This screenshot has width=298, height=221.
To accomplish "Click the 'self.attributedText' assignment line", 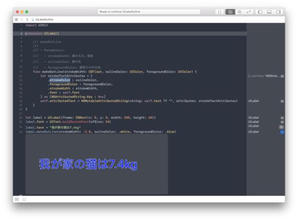I will (139, 101).
